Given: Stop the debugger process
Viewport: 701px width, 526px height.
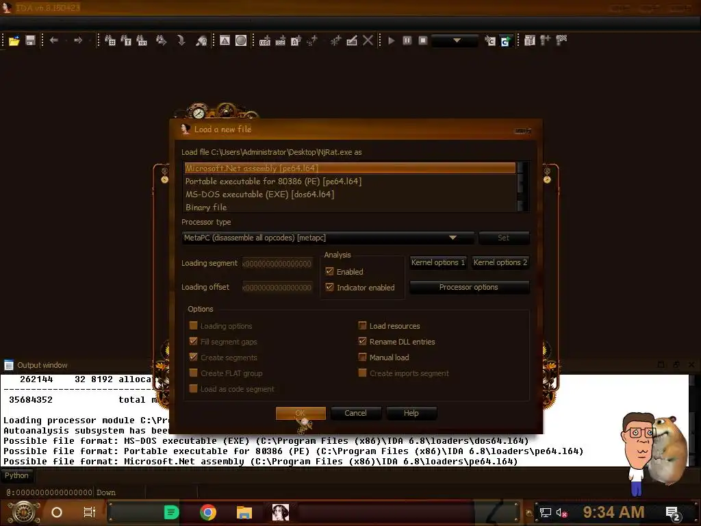Looking at the screenshot, I should pyautogui.click(x=423, y=40).
